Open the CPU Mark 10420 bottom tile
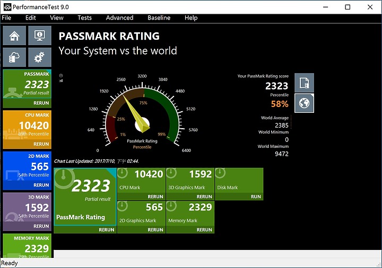The height and width of the screenshot is (268, 382). pyautogui.click(x=141, y=181)
